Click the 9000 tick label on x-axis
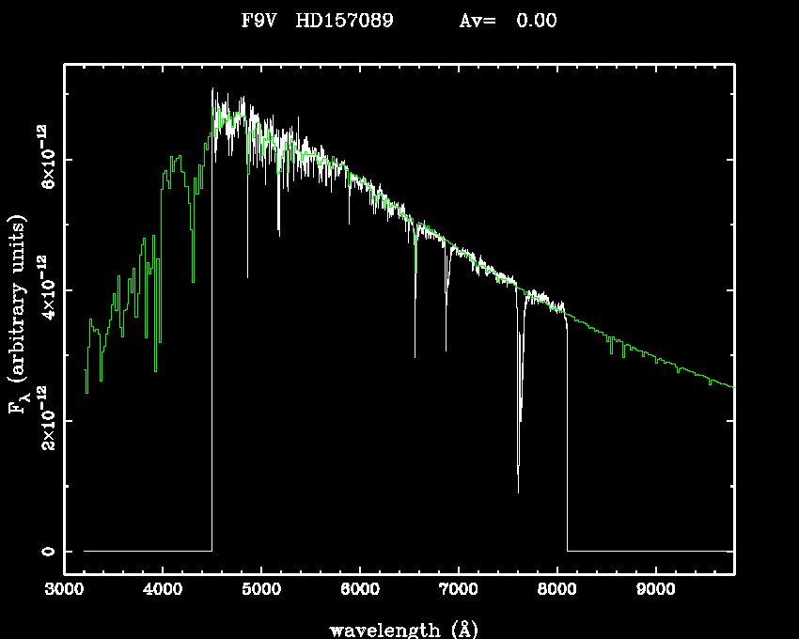 click(655, 591)
